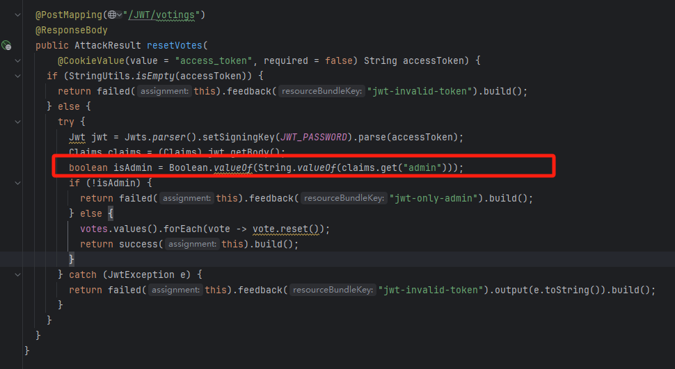Click the forEach method call

(182, 229)
